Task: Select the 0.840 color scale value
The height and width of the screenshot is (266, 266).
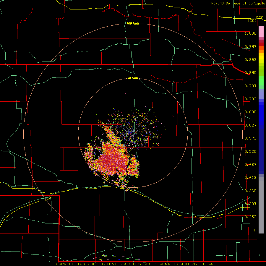Action: pos(250,73)
